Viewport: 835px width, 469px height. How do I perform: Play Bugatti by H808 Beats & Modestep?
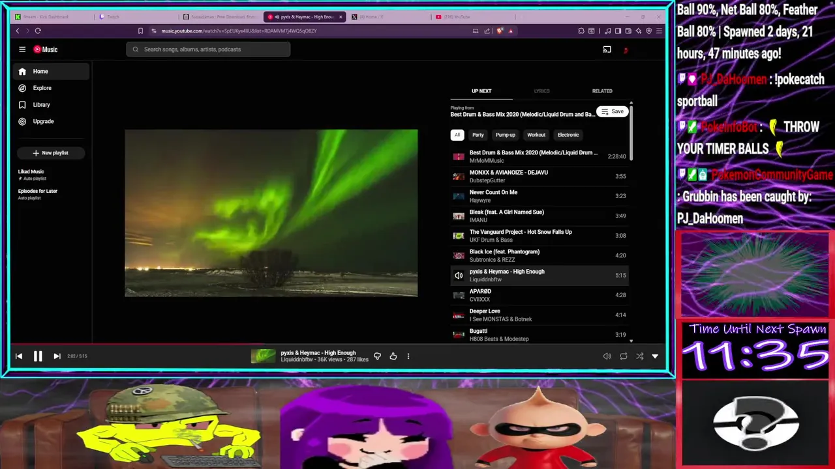coord(539,335)
